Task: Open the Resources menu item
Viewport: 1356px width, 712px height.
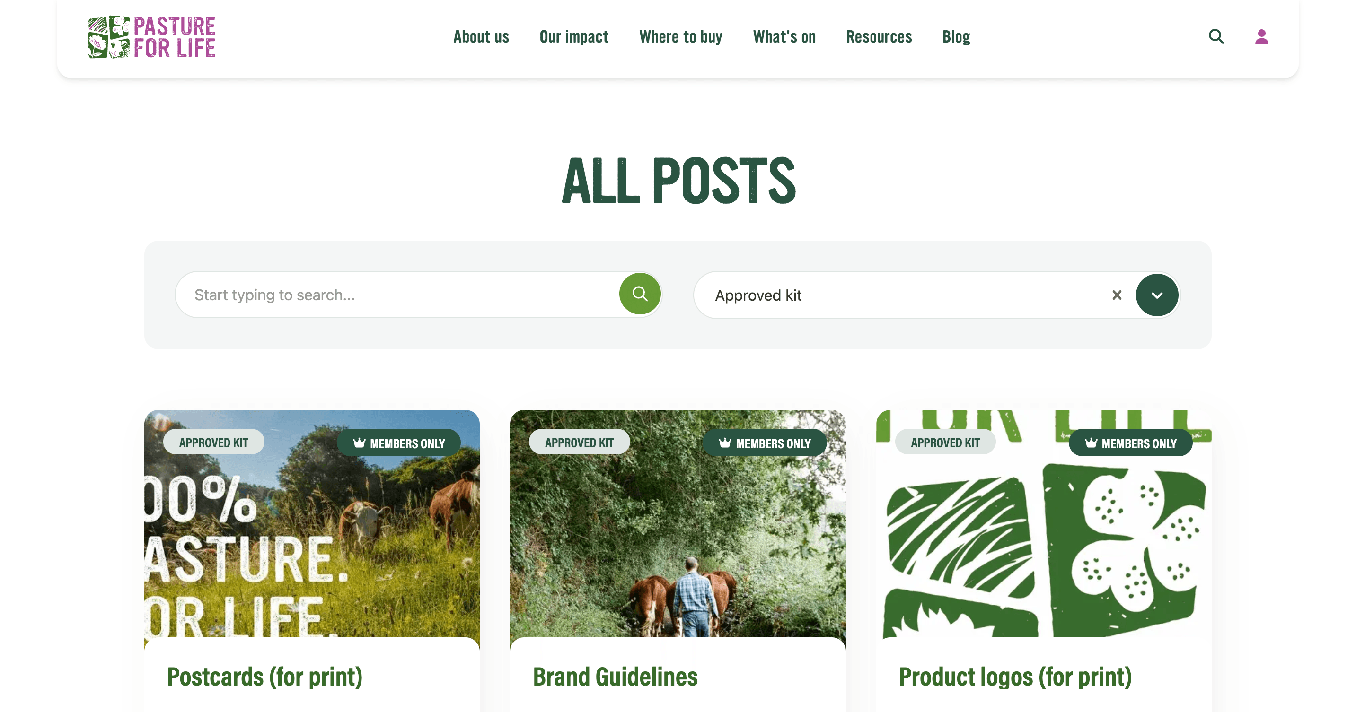Action: click(879, 37)
